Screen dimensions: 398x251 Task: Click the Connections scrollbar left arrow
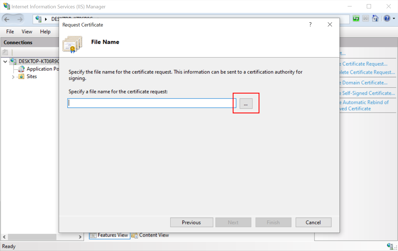[4, 237]
